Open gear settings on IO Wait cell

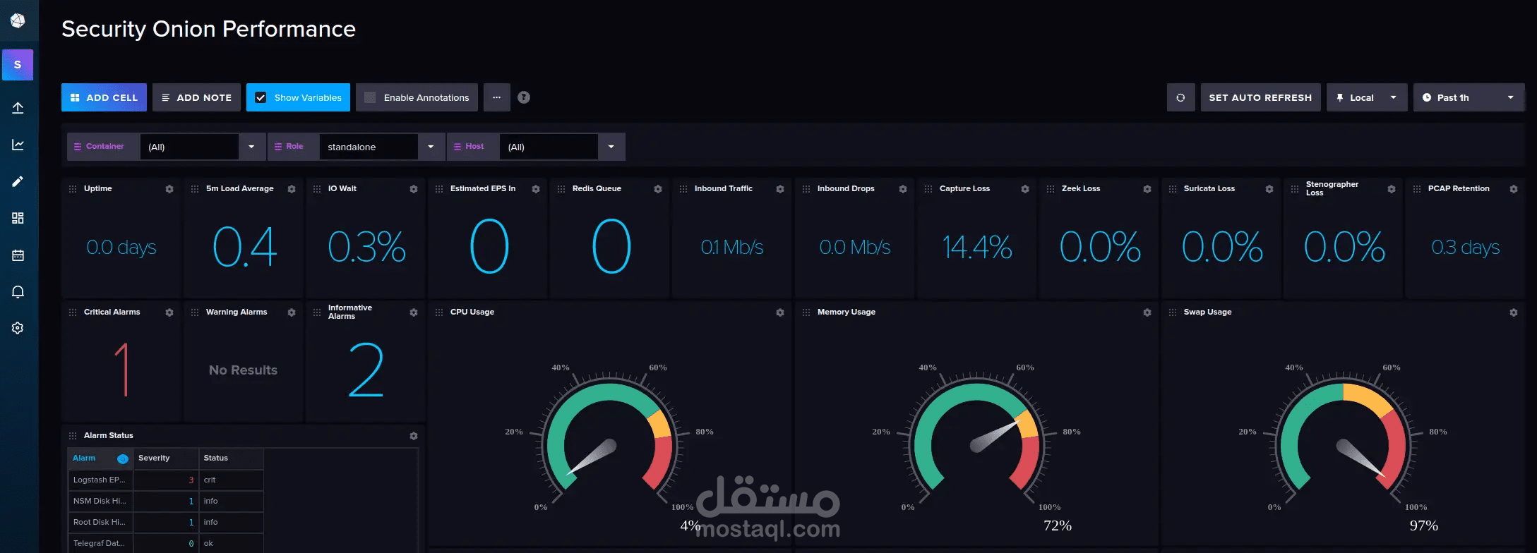click(414, 189)
